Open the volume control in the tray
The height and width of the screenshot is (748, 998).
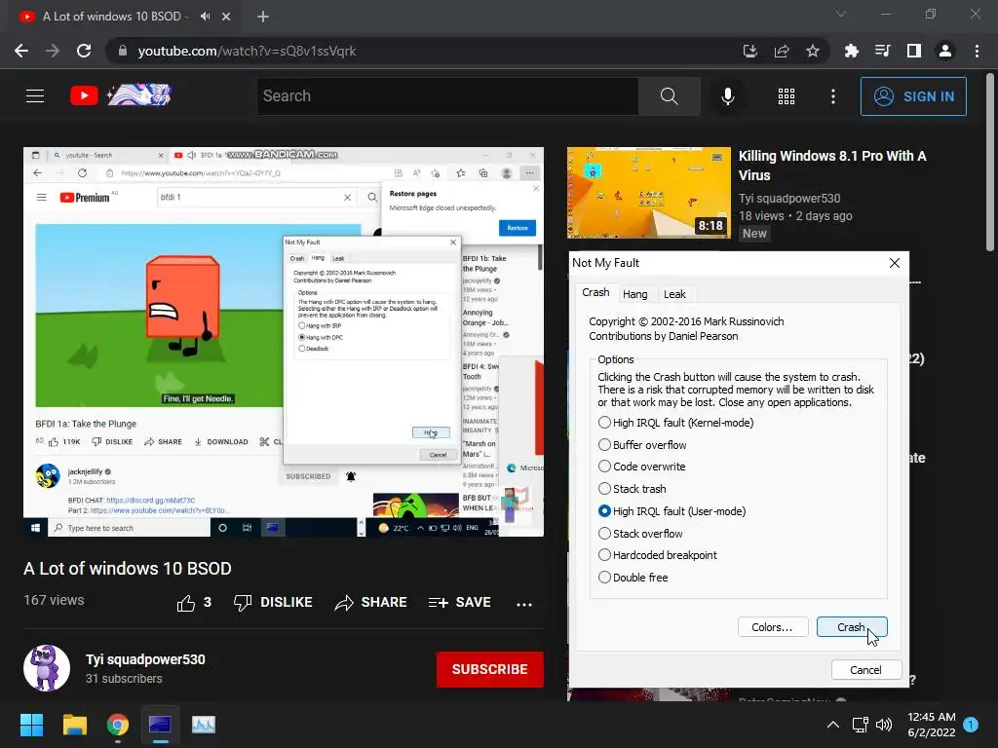click(x=884, y=725)
